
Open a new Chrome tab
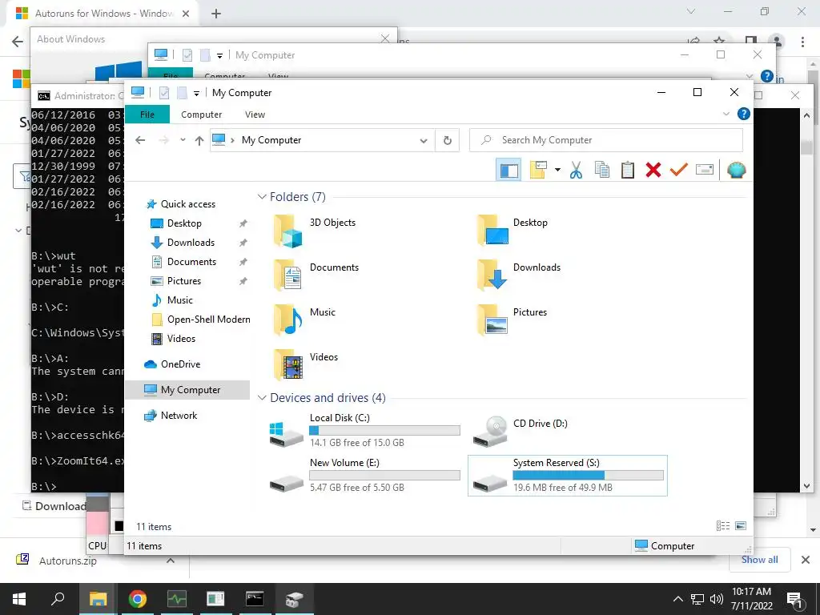coord(216,14)
